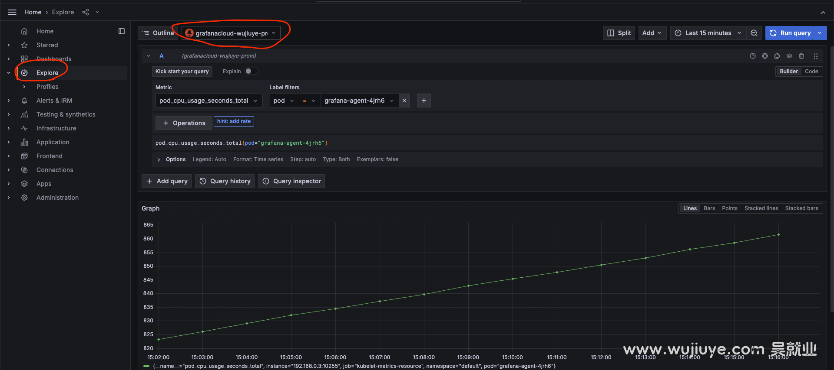Click the Application bar chart icon

click(x=24, y=142)
